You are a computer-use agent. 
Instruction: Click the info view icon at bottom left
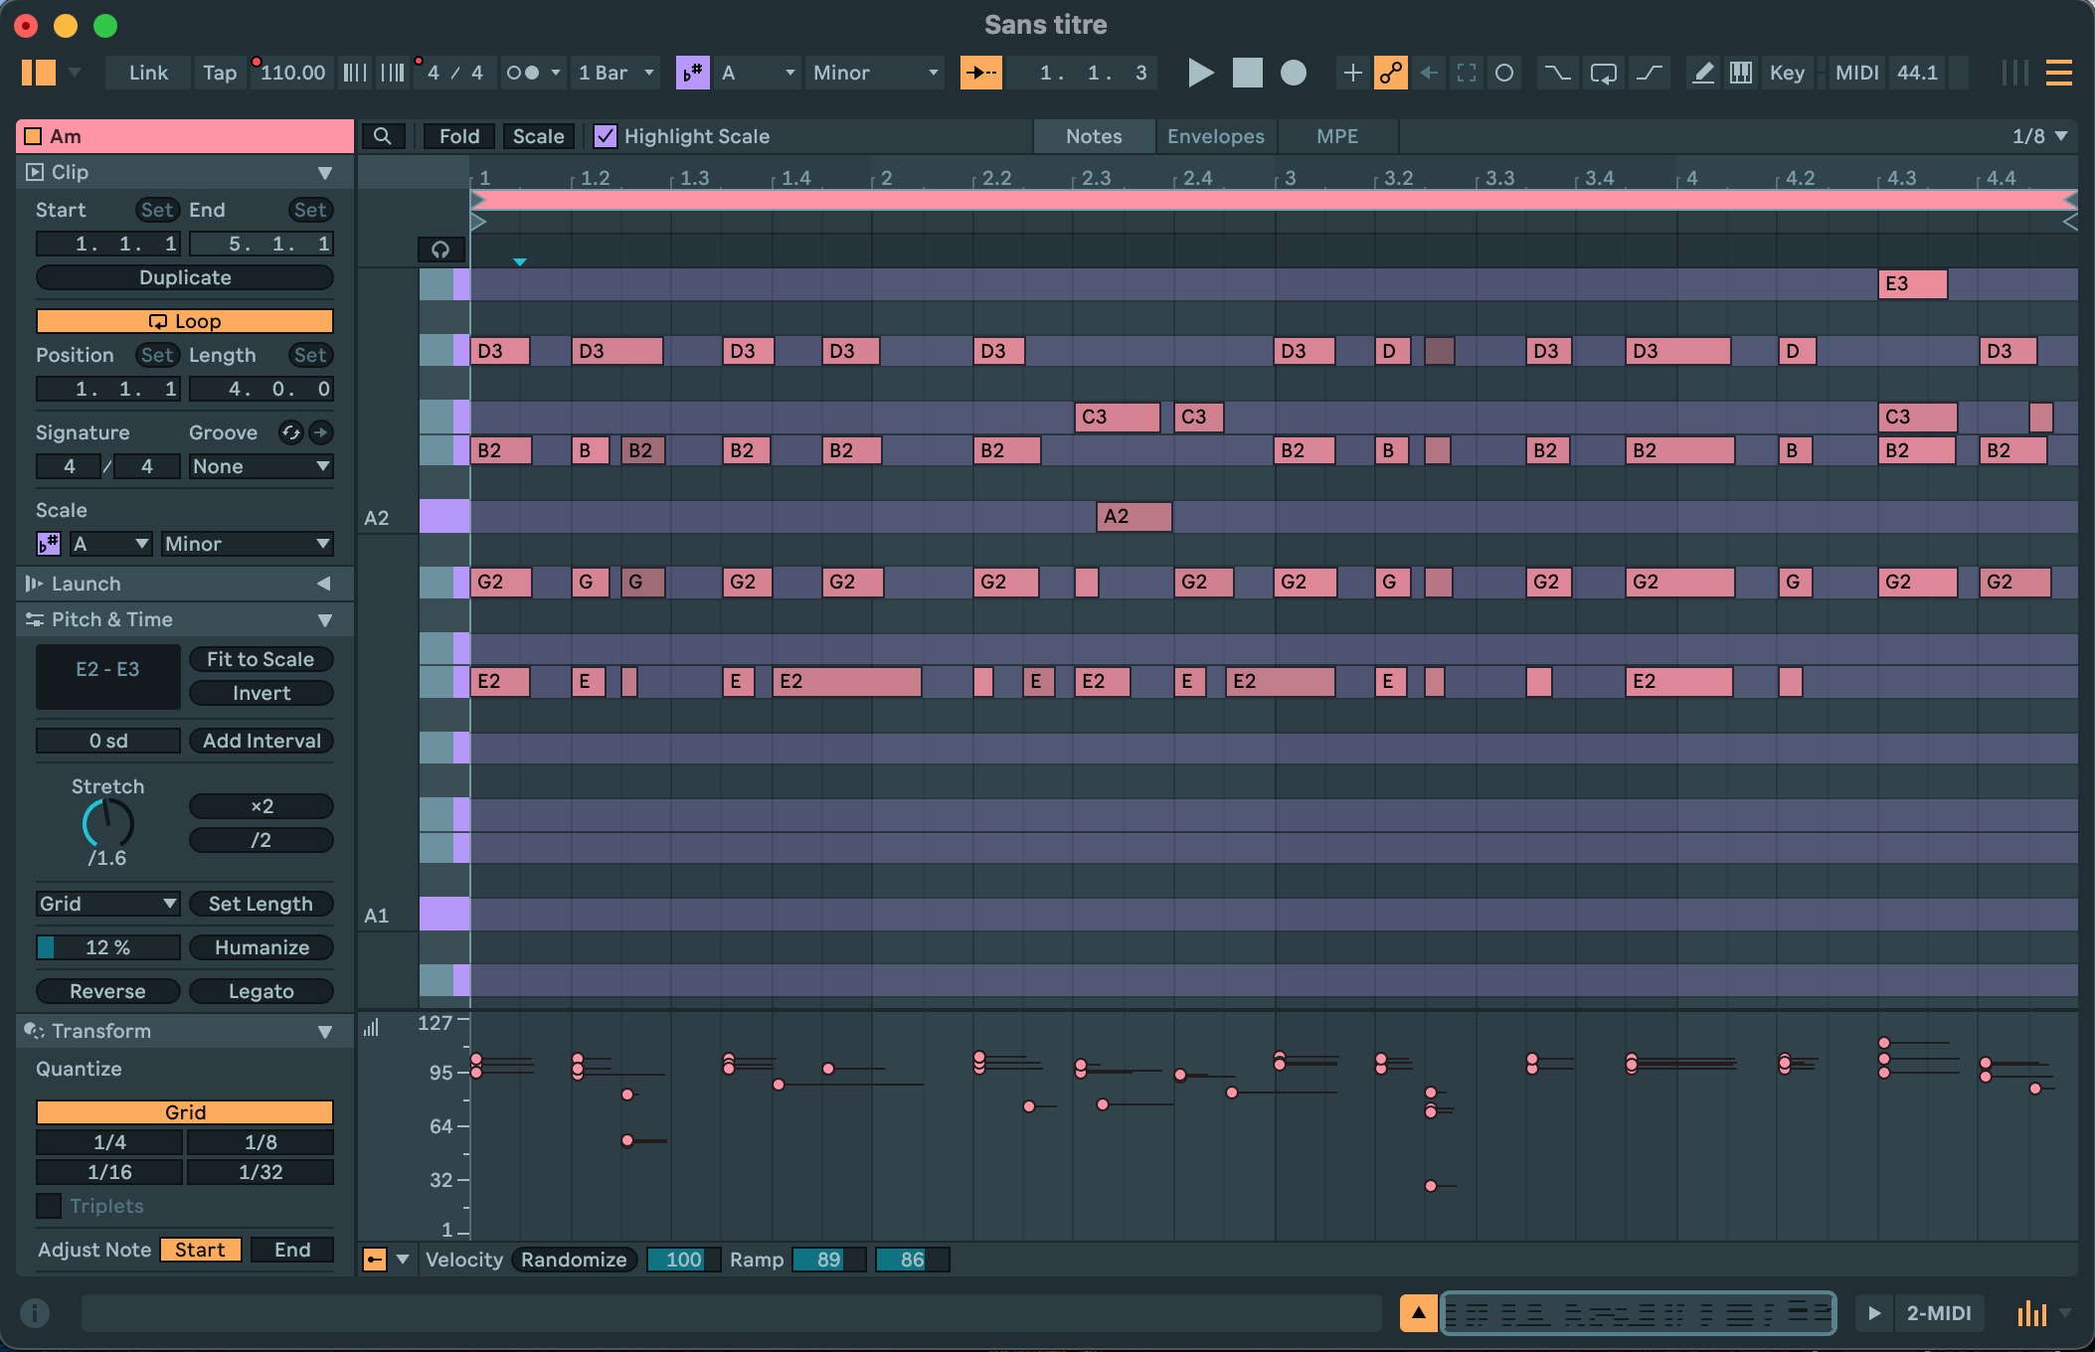coord(35,1313)
